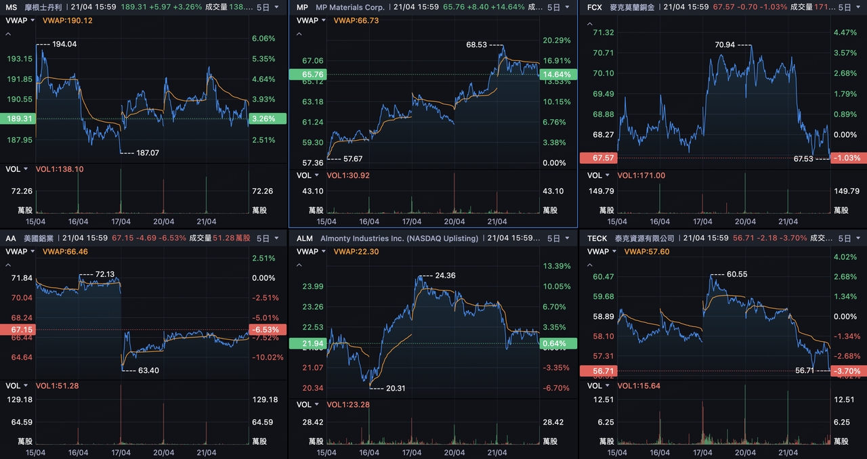Open the VOL indicator dropdown in the FCX chart
Screen dimensions: 867x459
coord(599,175)
